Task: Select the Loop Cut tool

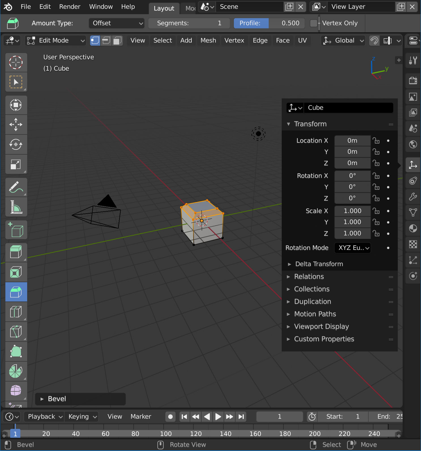Action: tap(16, 312)
